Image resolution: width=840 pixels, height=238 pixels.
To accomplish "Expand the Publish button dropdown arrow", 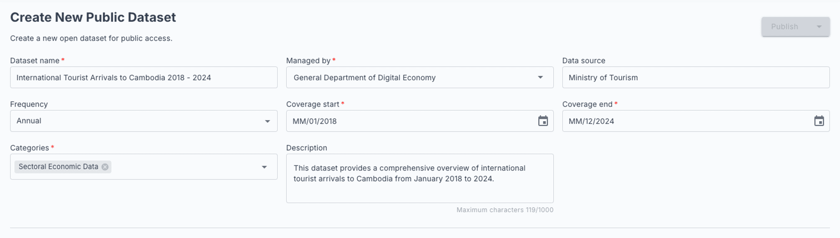I will point(819,27).
